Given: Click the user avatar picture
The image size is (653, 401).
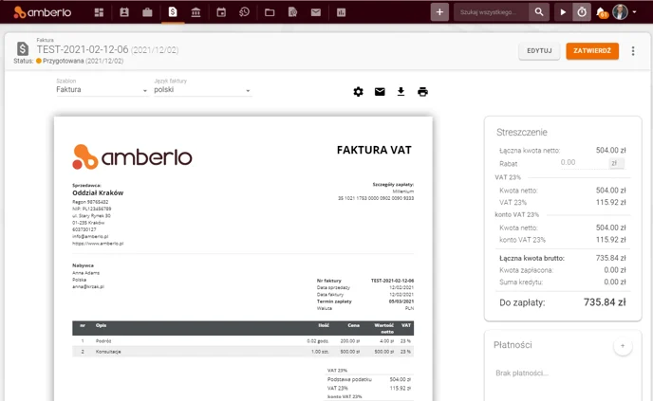Looking at the screenshot, I should point(620,12).
